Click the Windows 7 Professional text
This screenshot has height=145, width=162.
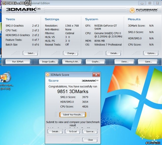tap(108, 45)
